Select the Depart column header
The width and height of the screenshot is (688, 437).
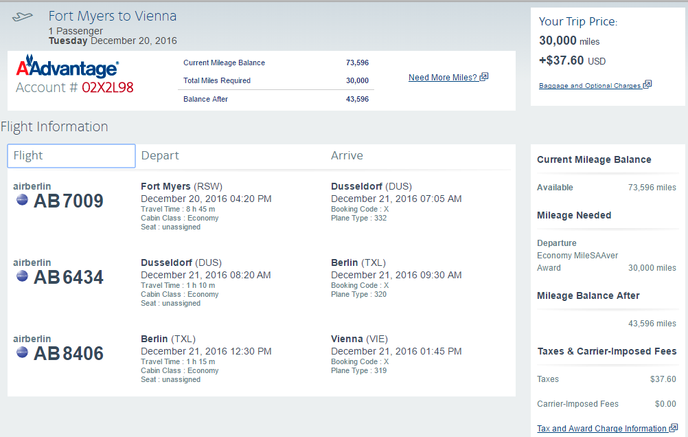point(160,156)
